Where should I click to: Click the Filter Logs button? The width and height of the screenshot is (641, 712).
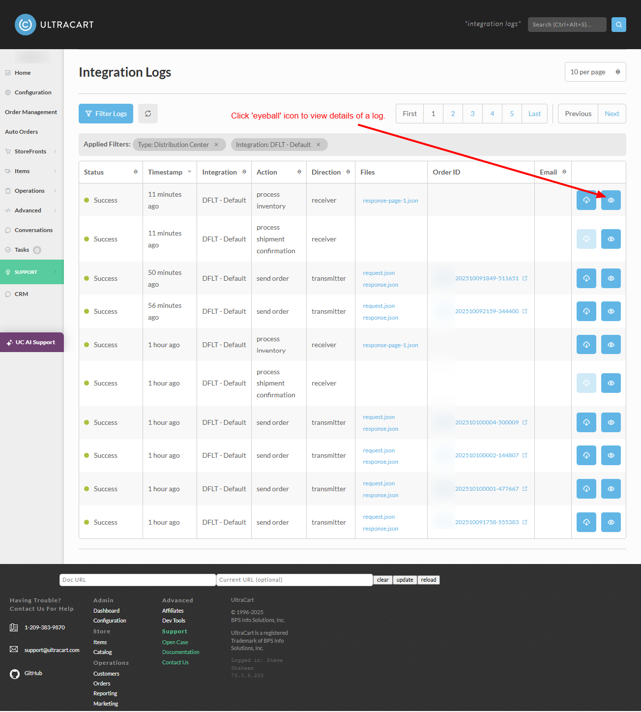pos(106,114)
